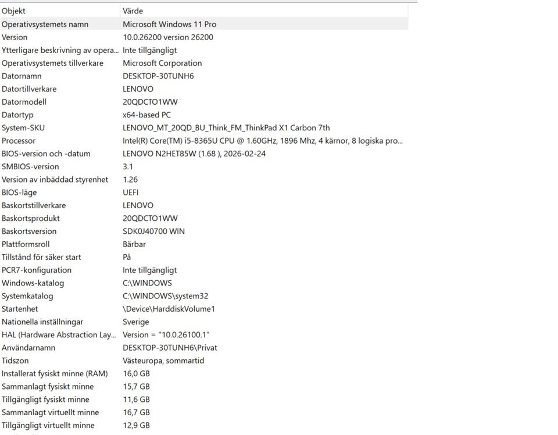Click the Version 10.0.26200 value
Image resolution: width=558 pixels, height=435 pixels.
(168, 37)
